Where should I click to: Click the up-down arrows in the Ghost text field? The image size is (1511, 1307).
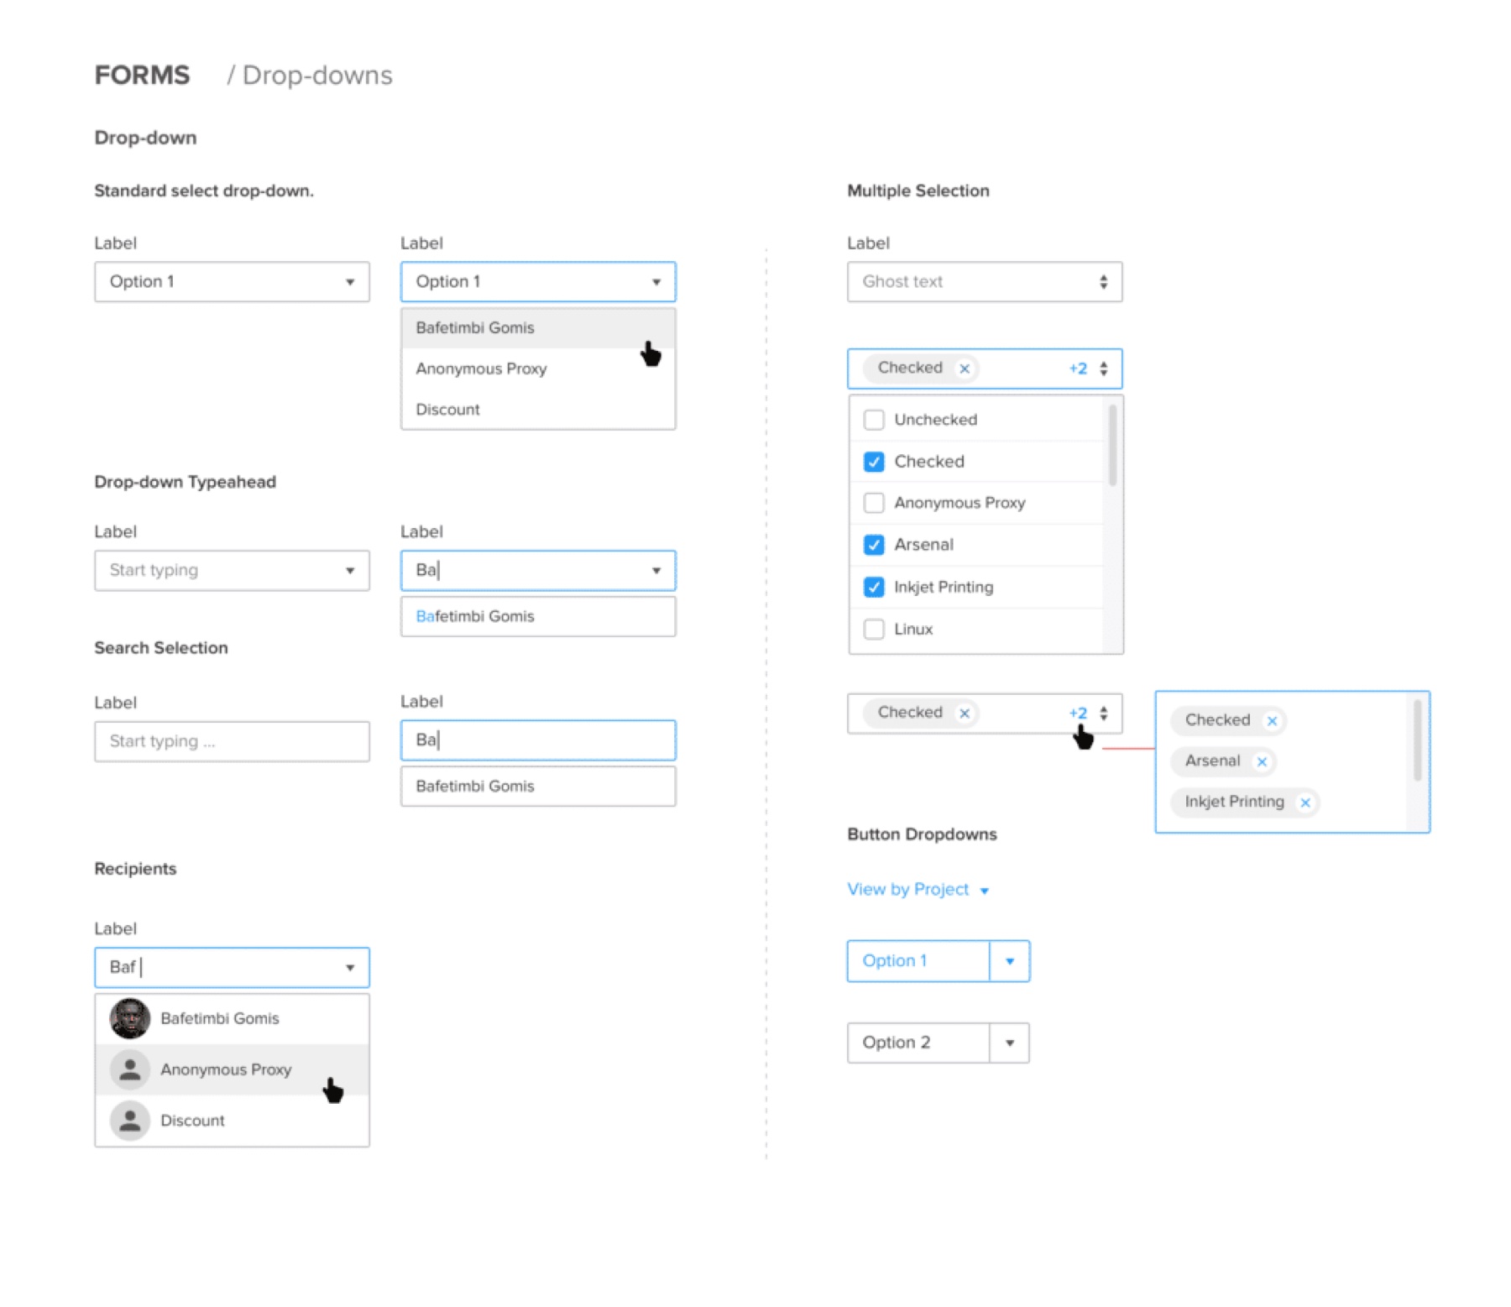(x=1103, y=282)
